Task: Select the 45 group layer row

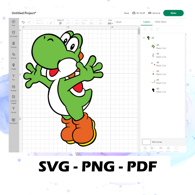Action: [x=164, y=38]
